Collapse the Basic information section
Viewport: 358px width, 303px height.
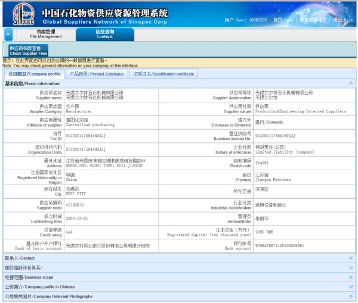(350, 83)
